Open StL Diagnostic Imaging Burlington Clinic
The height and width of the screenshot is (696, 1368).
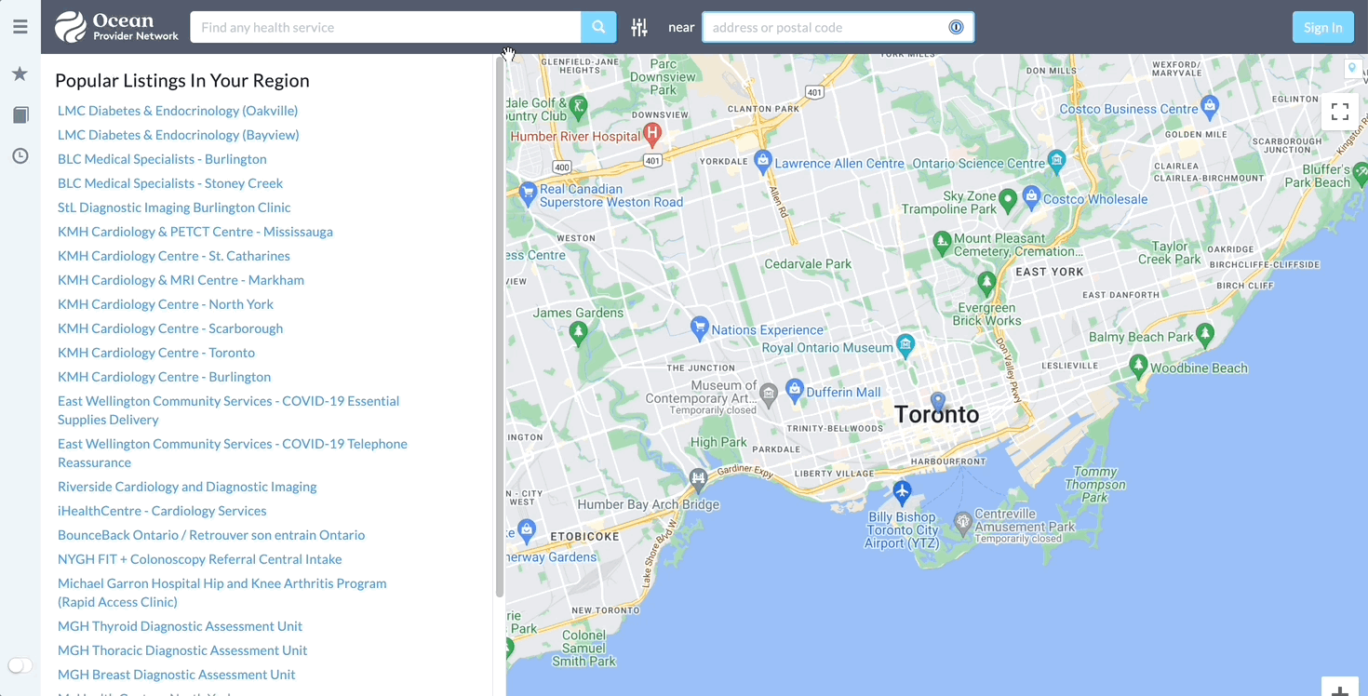(174, 207)
